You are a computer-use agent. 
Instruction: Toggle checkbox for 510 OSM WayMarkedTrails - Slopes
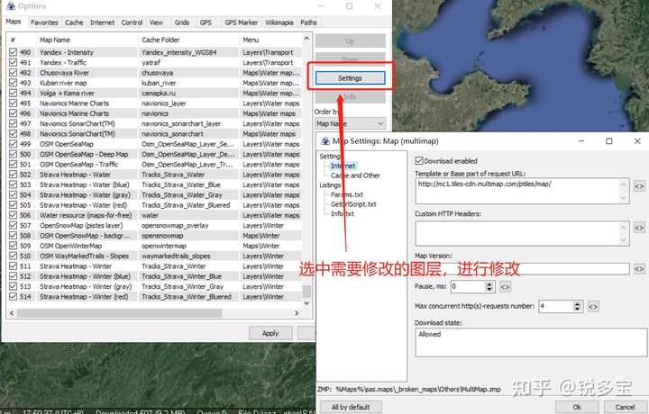[x=13, y=256]
